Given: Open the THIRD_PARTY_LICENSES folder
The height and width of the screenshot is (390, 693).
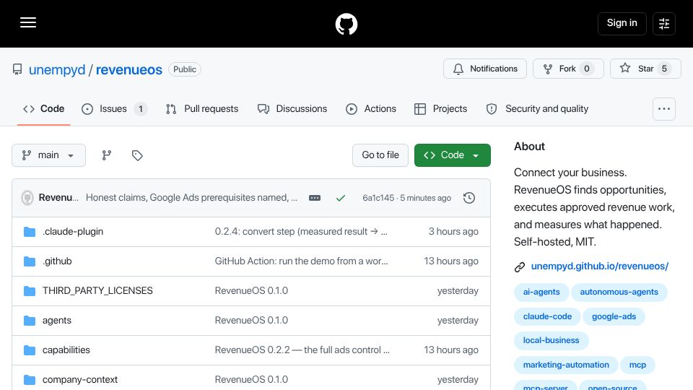Looking at the screenshot, I should 97,290.
